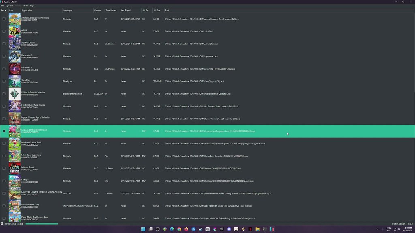Click the Diablo III Eternal Collection icon
Image resolution: width=415 pixels, height=233 pixels.
pos(14,94)
